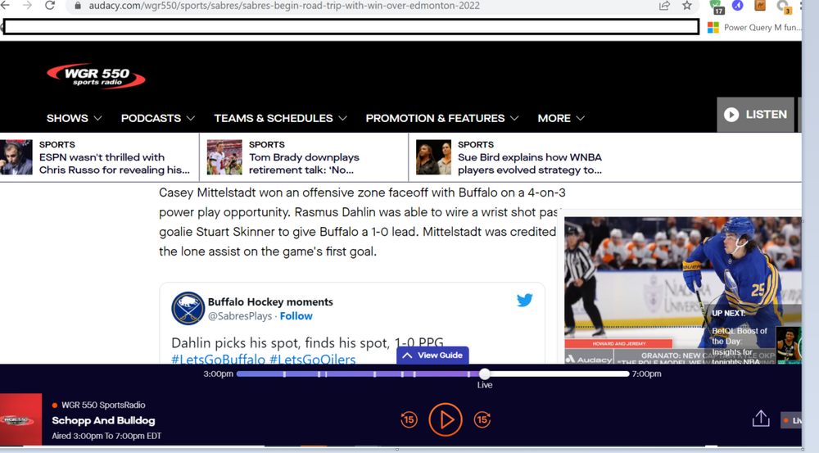Open Sue Bird WNBA strategy story
819x453 pixels.
(530, 164)
